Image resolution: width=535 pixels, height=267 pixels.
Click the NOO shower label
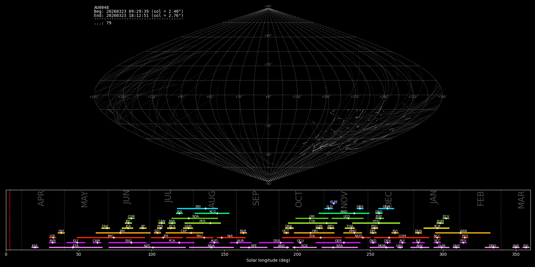[358, 236]
